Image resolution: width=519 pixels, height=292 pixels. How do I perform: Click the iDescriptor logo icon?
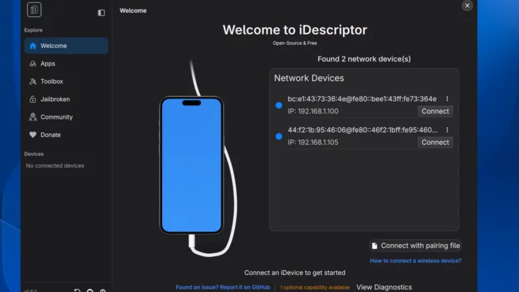tap(34, 9)
